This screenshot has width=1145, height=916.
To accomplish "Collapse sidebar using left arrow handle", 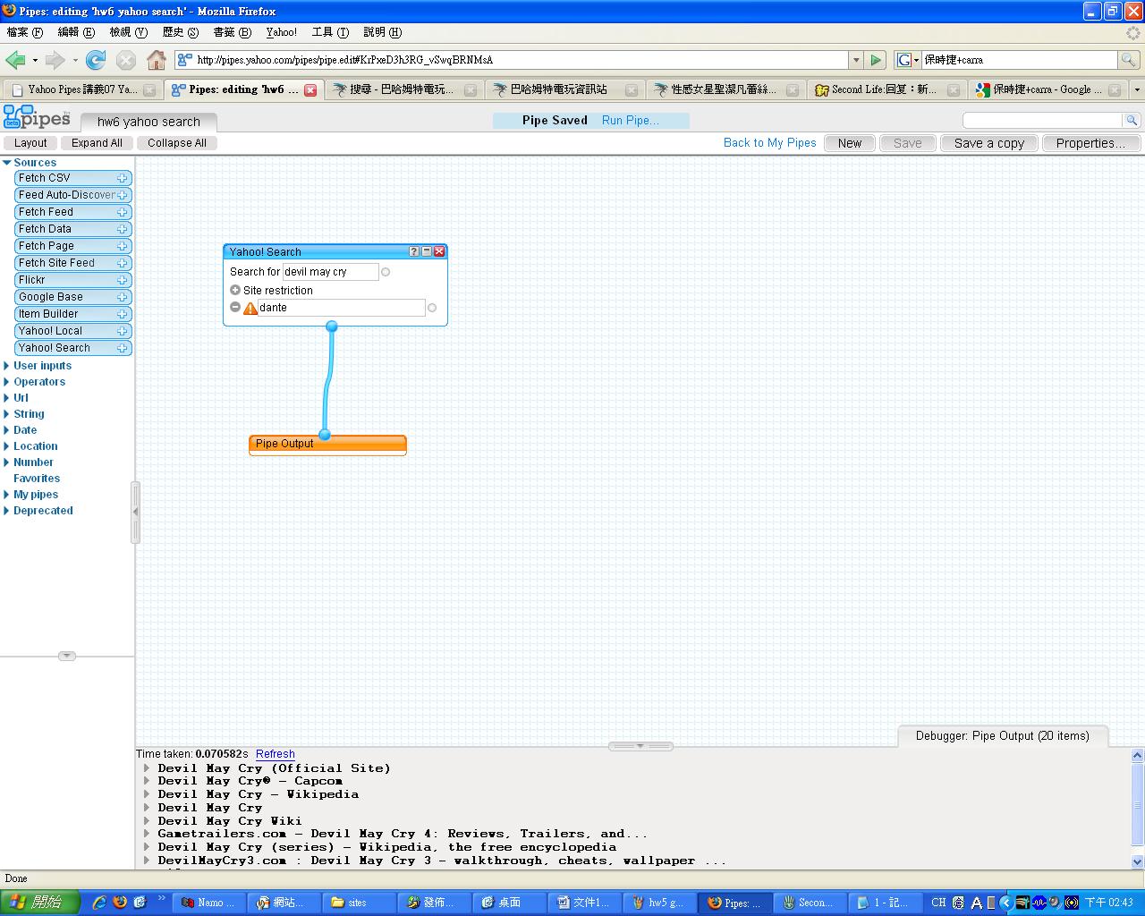I will coord(136,512).
